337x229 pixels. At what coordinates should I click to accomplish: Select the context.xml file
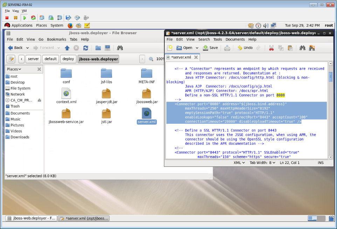coord(66,96)
